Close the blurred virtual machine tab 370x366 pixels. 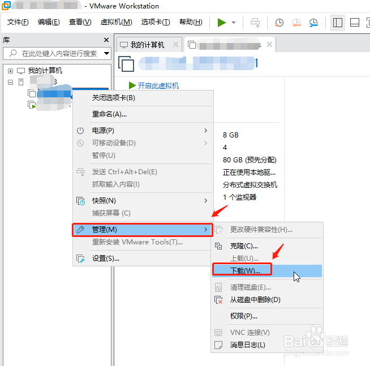click(269, 44)
